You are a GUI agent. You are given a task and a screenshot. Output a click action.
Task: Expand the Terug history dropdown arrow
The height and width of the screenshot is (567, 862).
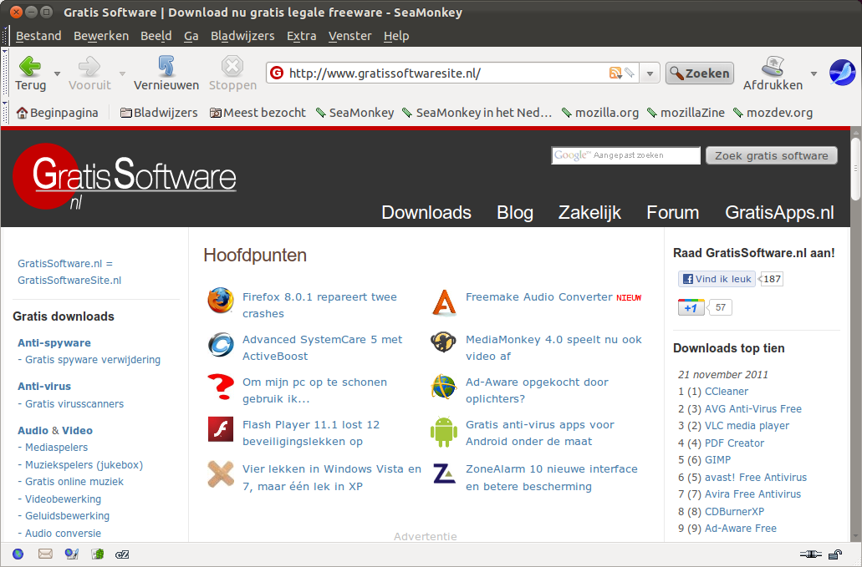coord(57,73)
